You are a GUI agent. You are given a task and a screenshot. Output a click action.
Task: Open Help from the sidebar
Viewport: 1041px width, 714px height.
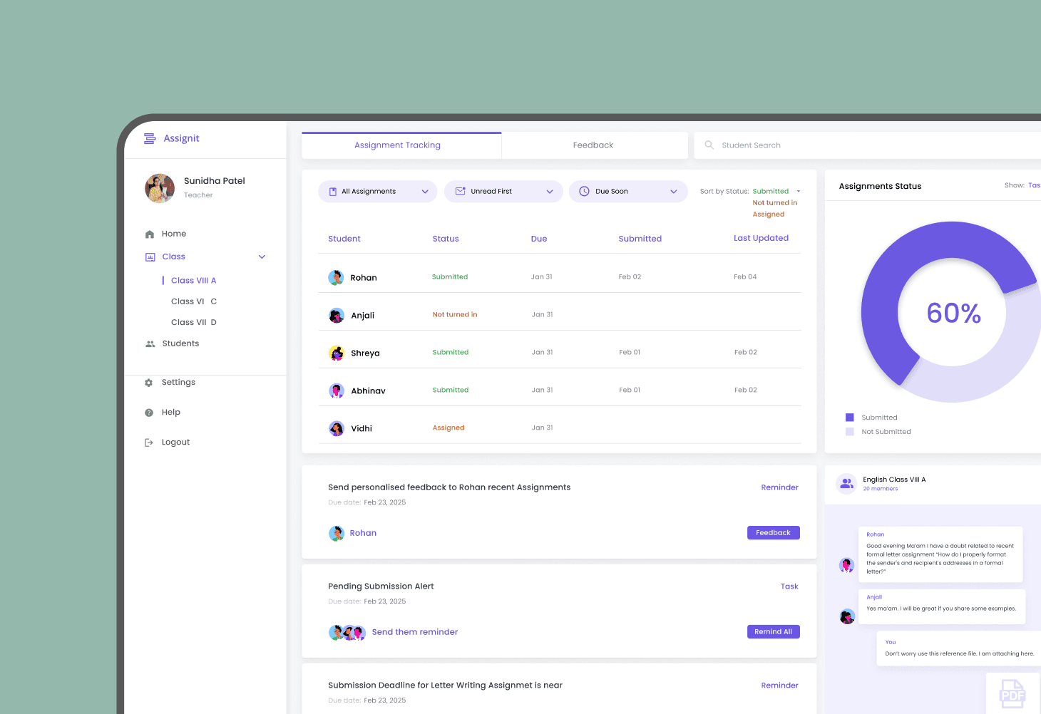click(171, 413)
